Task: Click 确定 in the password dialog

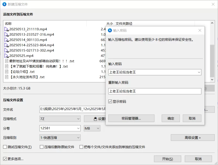Action: (171, 118)
